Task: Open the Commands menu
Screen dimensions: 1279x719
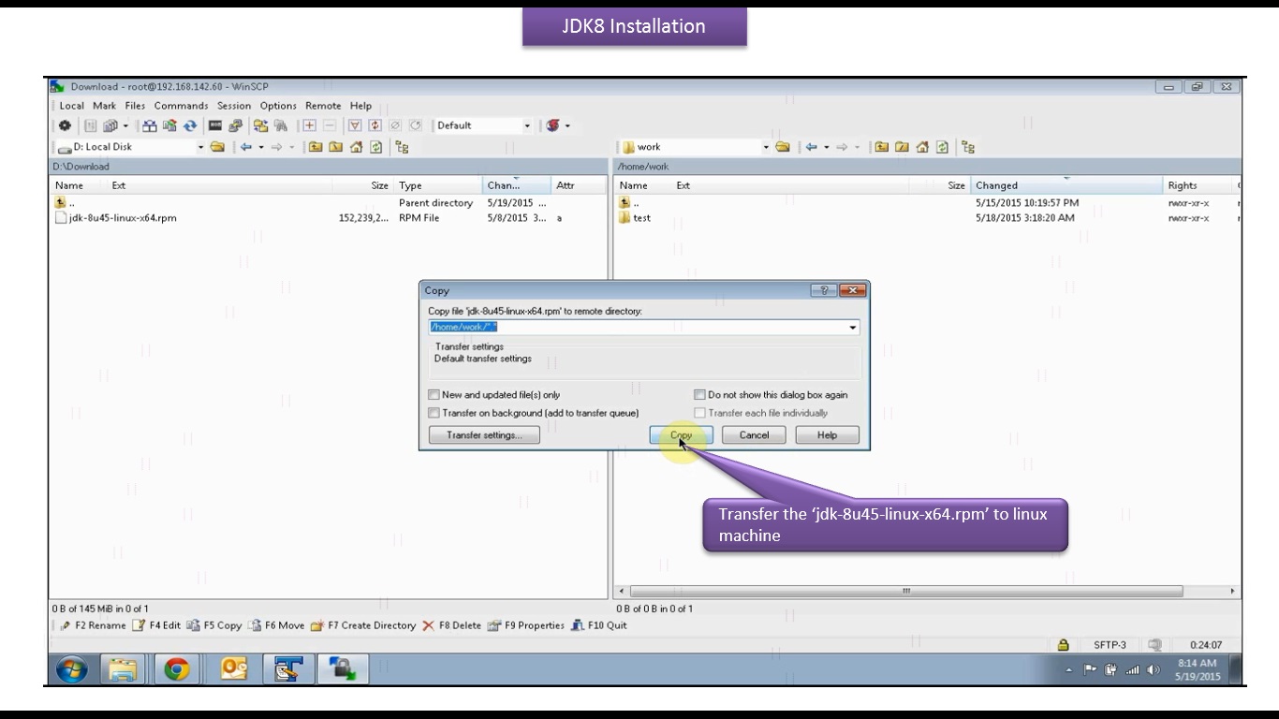Action: [x=182, y=106]
